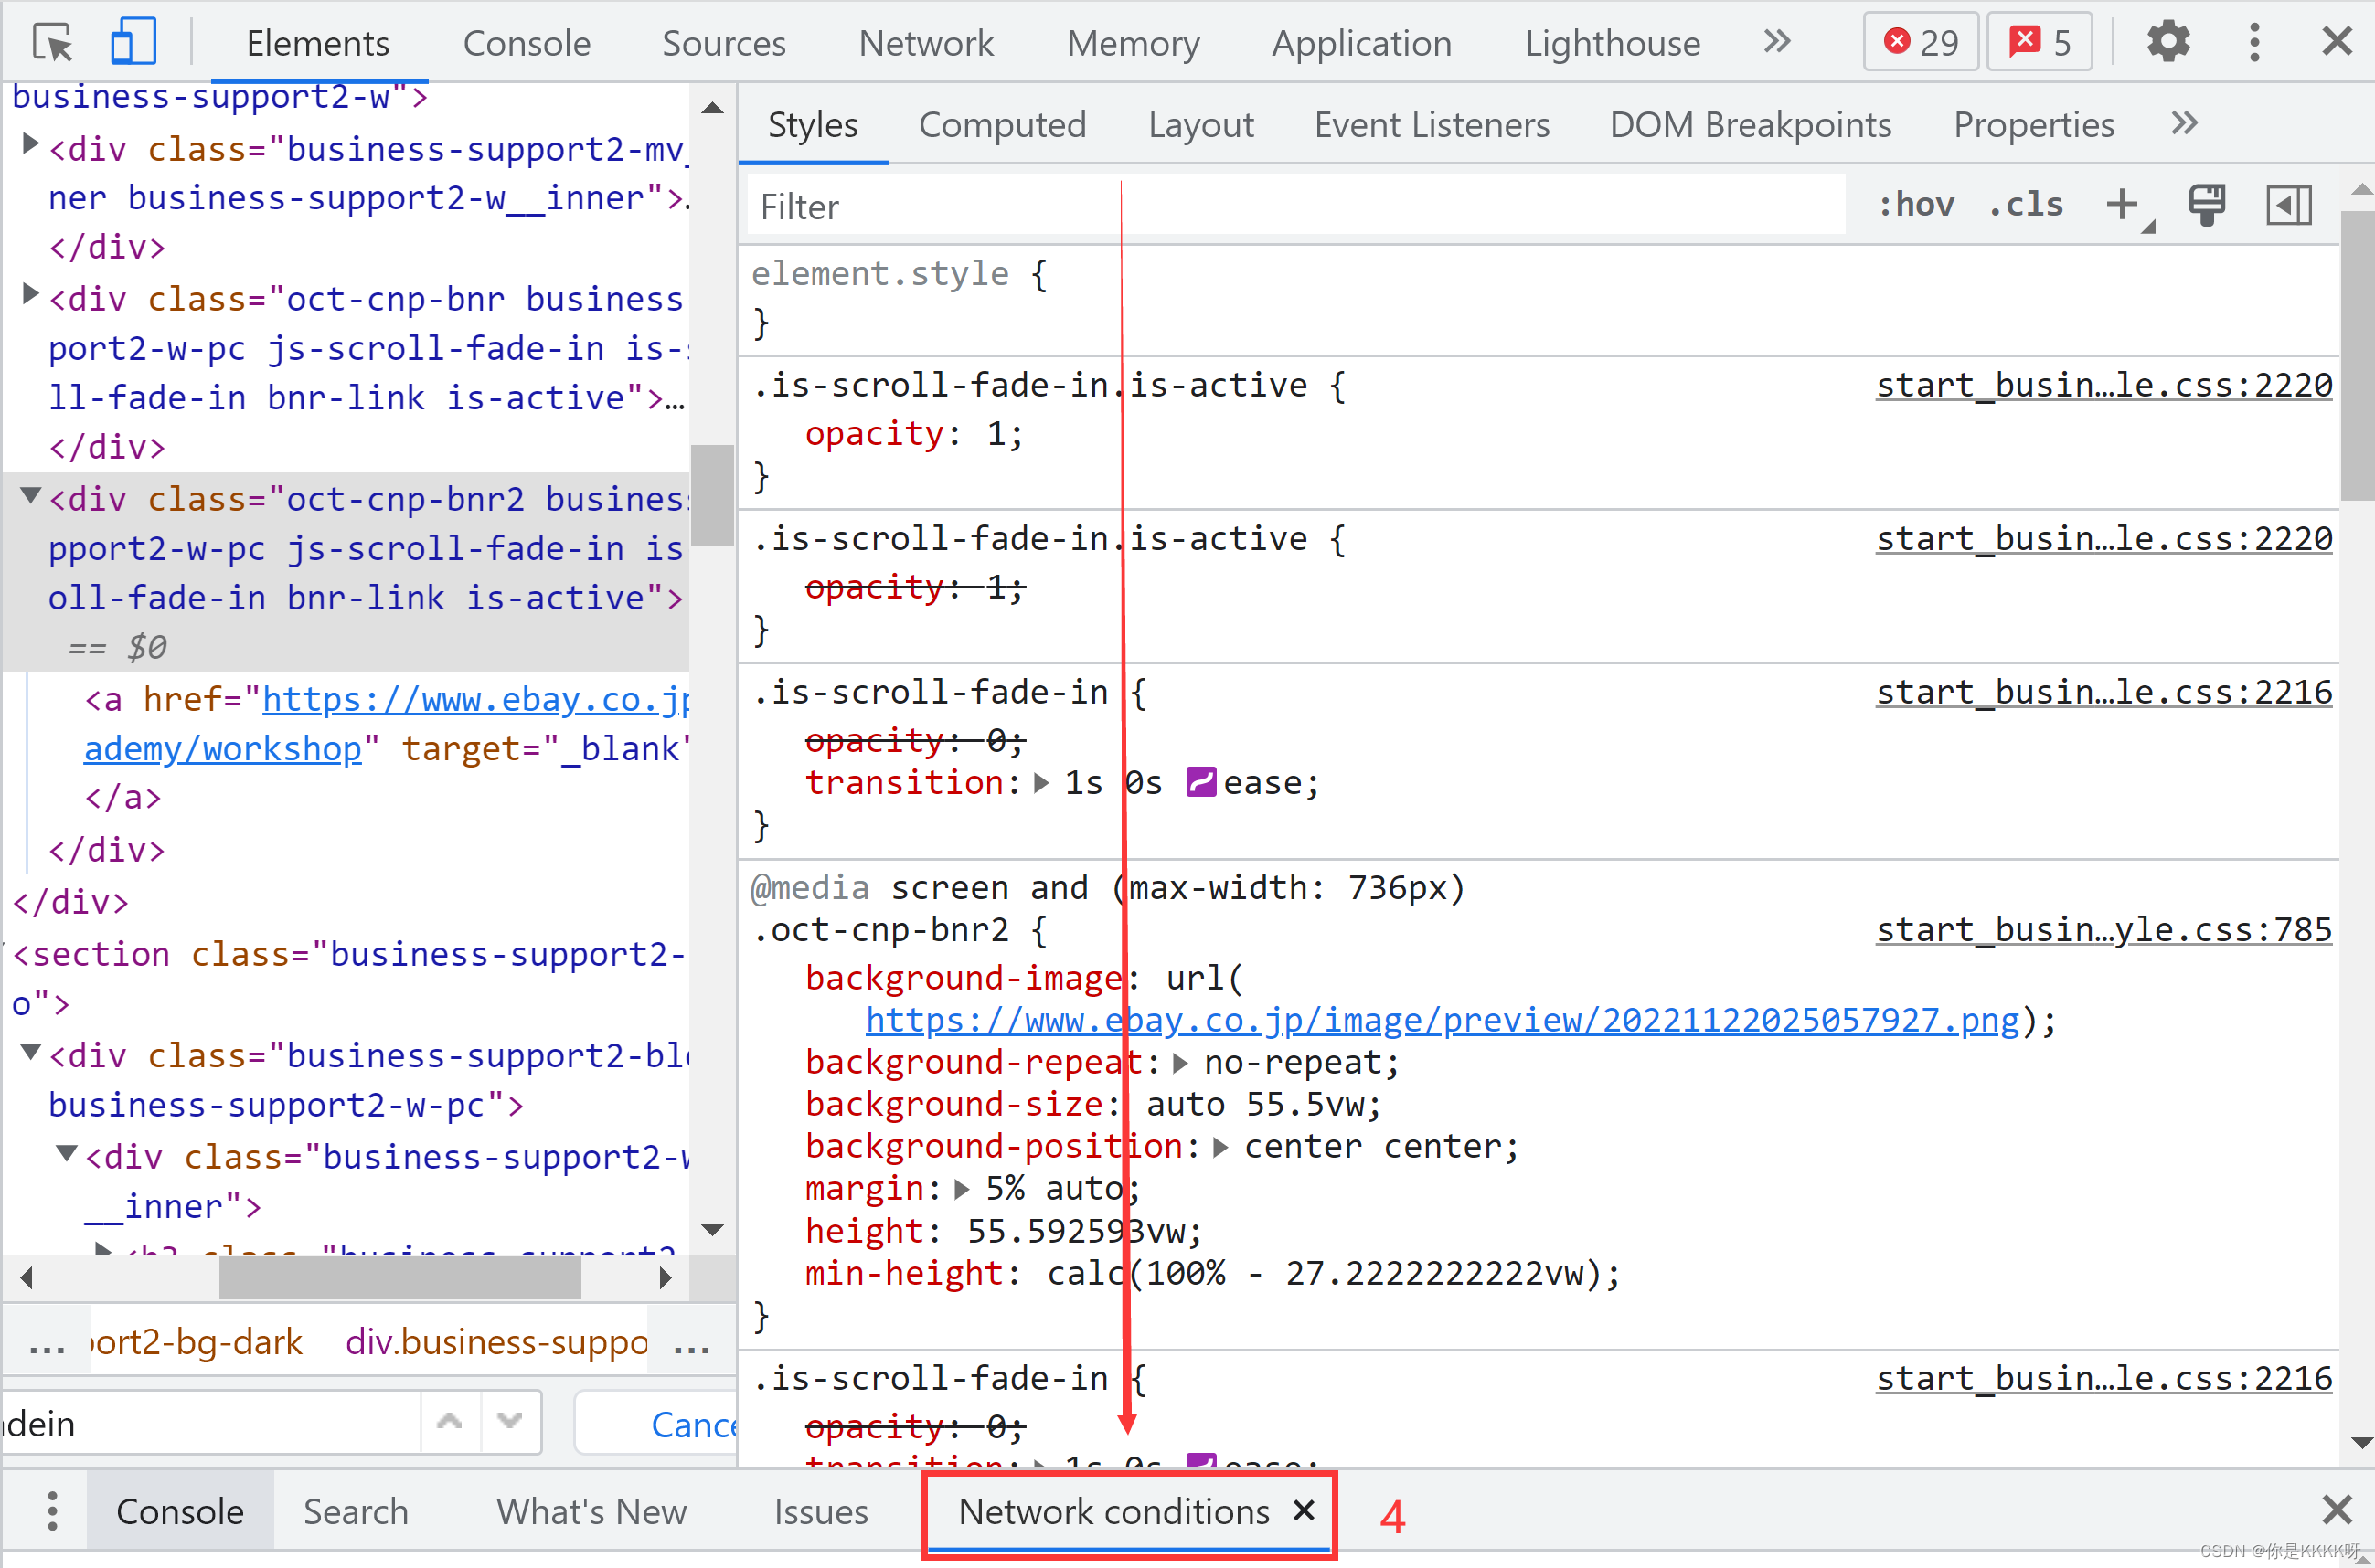This screenshot has width=2375, height=1568.
Task: Toggle the .cls element classes panel
Action: click(2026, 204)
